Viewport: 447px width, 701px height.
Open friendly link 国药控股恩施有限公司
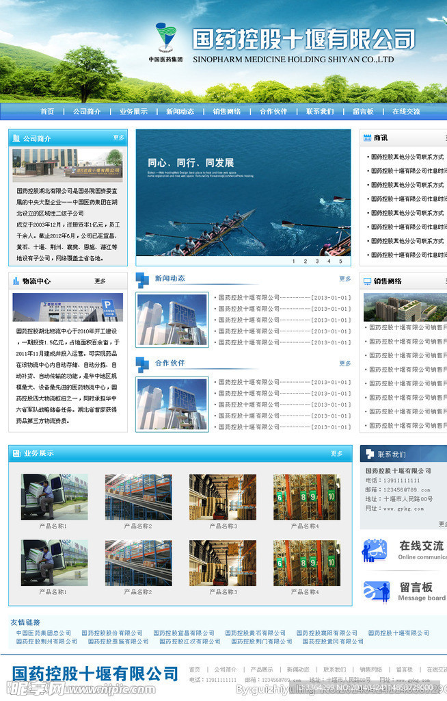point(118,641)
